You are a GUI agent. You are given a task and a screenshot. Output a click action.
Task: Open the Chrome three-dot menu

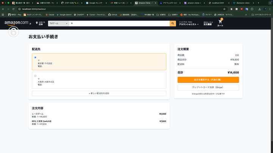click(270, 9)
